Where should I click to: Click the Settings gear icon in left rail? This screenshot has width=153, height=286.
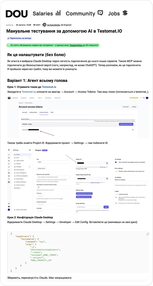tap(9, 182)
